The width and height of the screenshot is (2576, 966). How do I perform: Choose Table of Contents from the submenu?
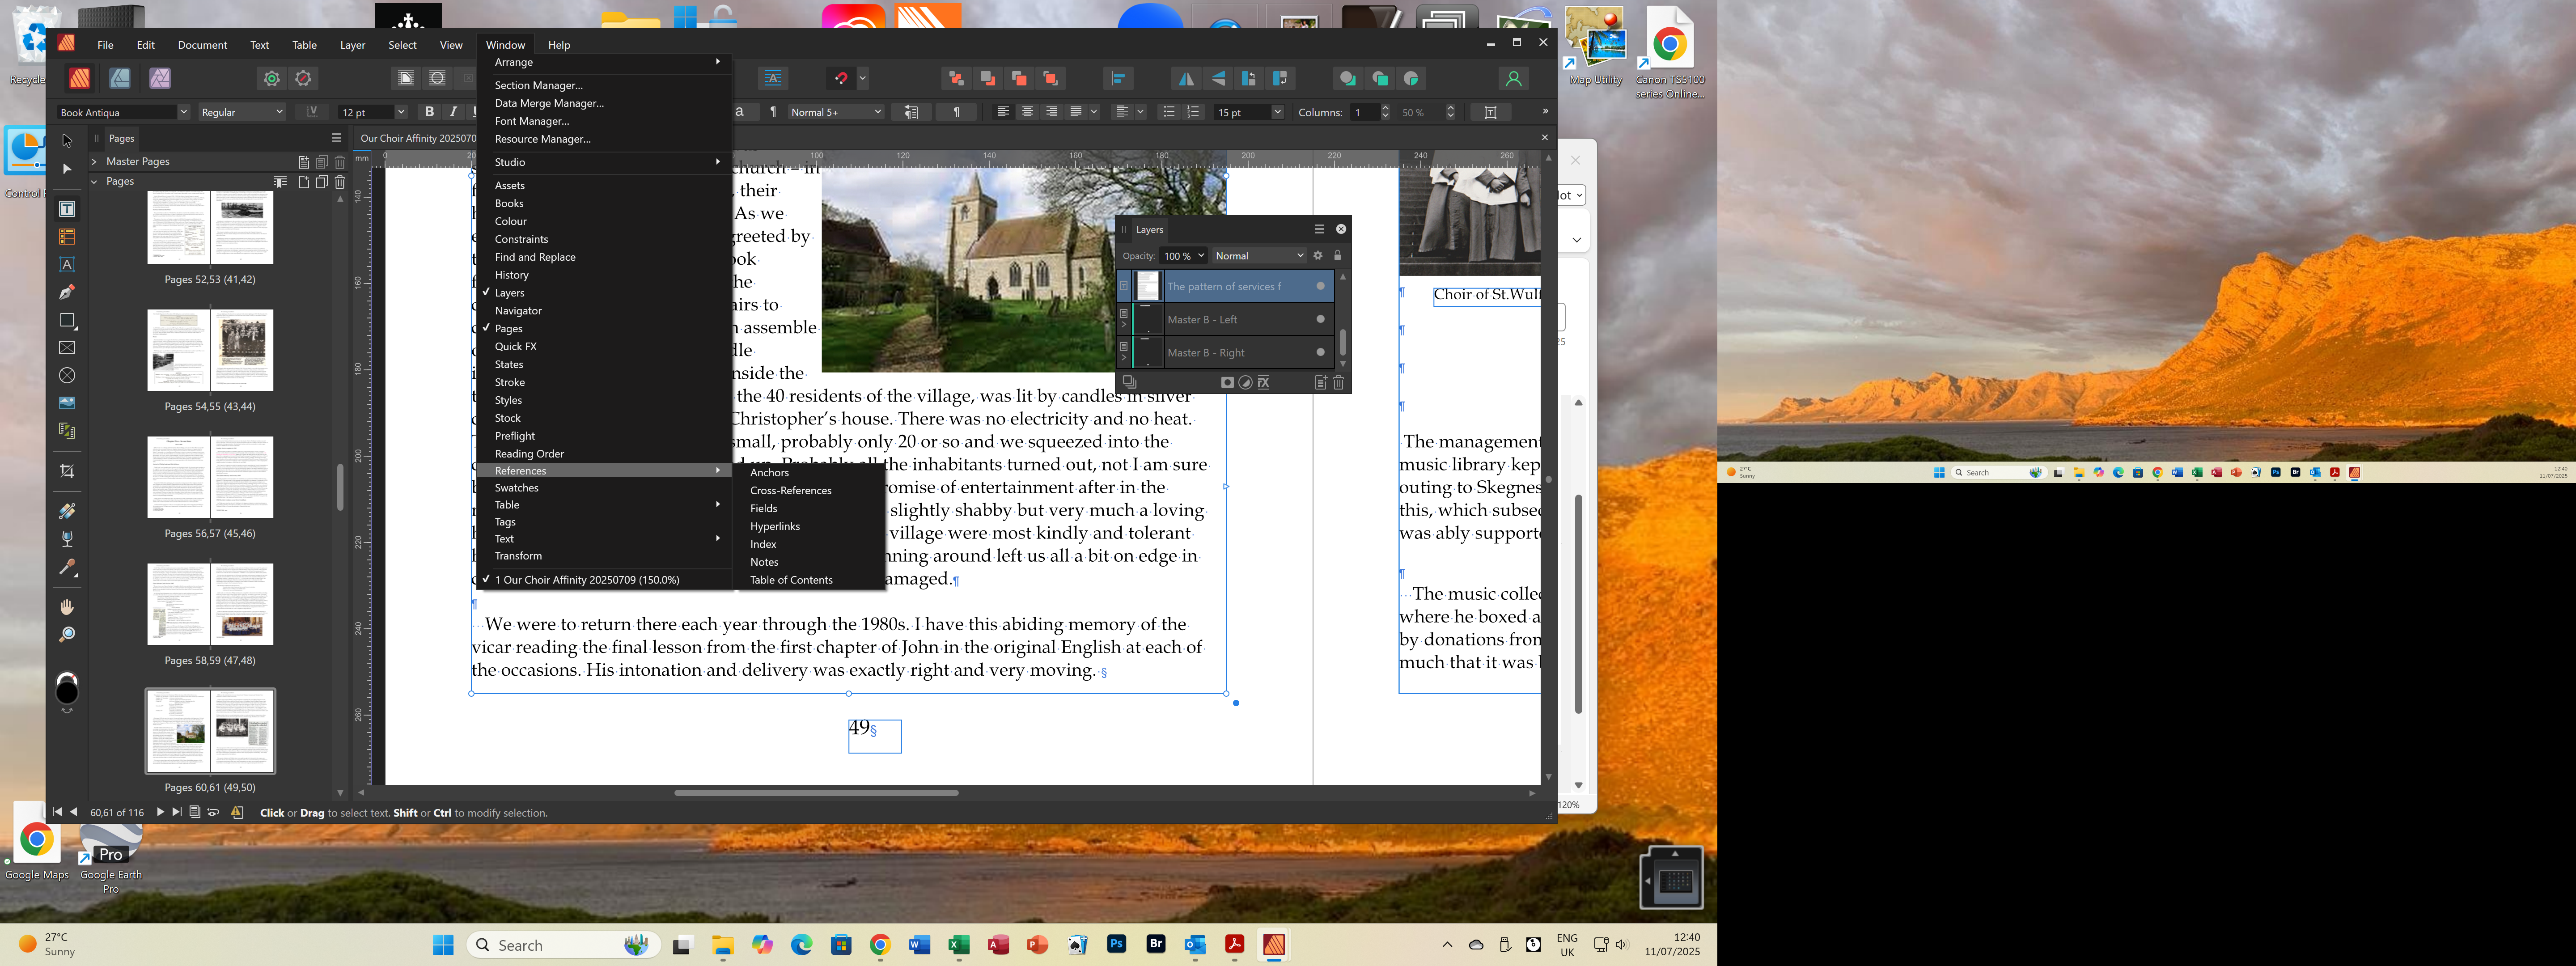[791, 580]
